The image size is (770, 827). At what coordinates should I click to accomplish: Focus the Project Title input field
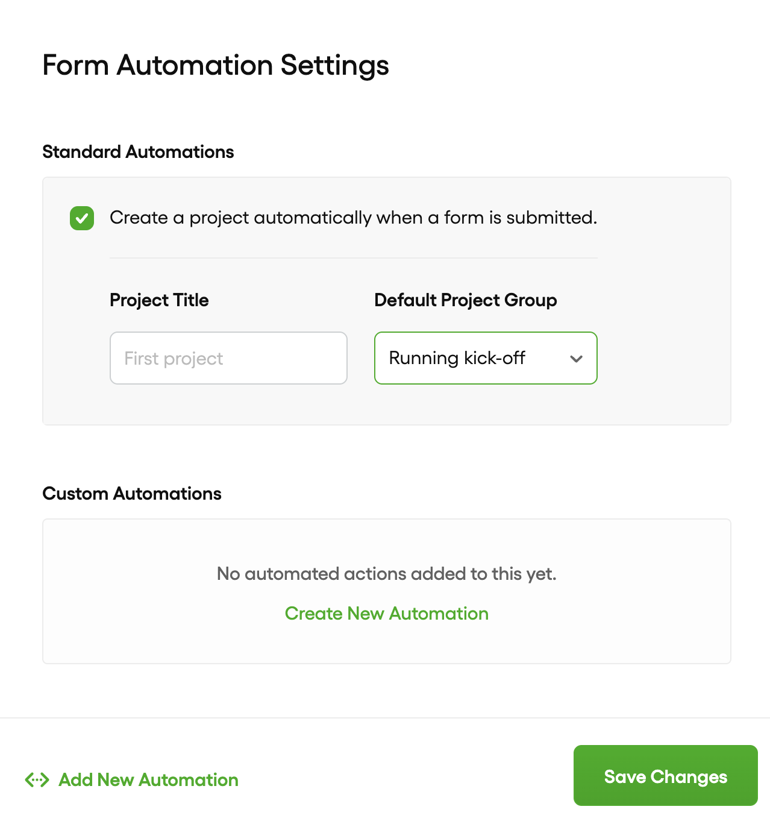[228, 358]
